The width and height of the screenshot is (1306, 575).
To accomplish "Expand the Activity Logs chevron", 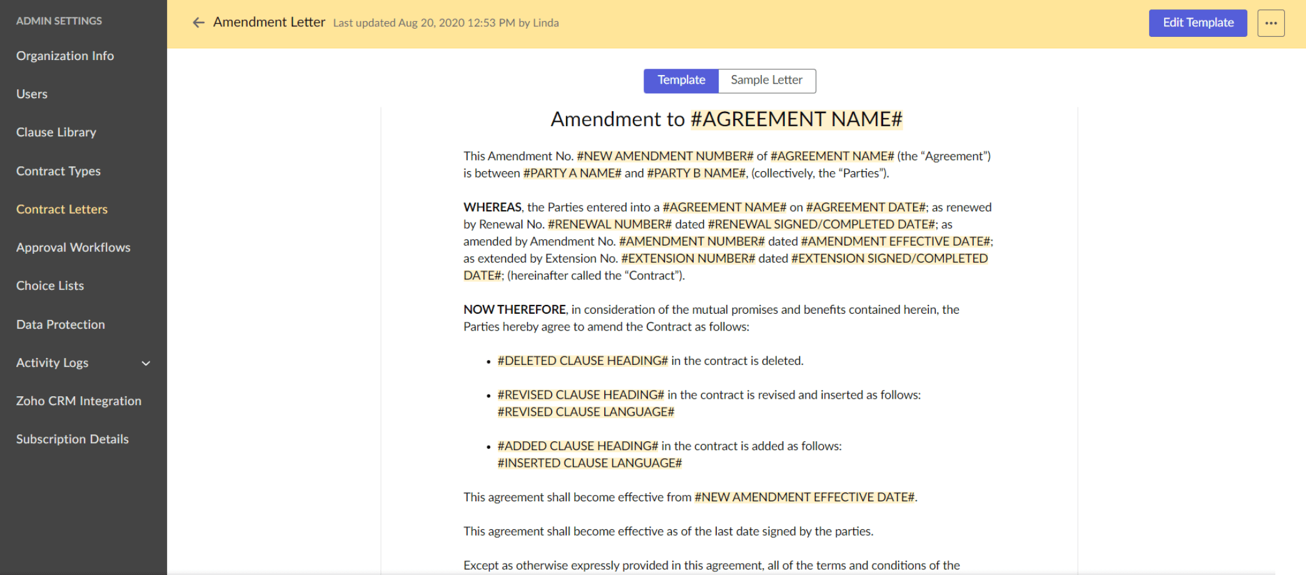I will point(146,363).
